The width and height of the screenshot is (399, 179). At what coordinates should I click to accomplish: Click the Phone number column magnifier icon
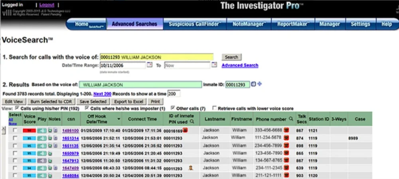coord(291,119)
